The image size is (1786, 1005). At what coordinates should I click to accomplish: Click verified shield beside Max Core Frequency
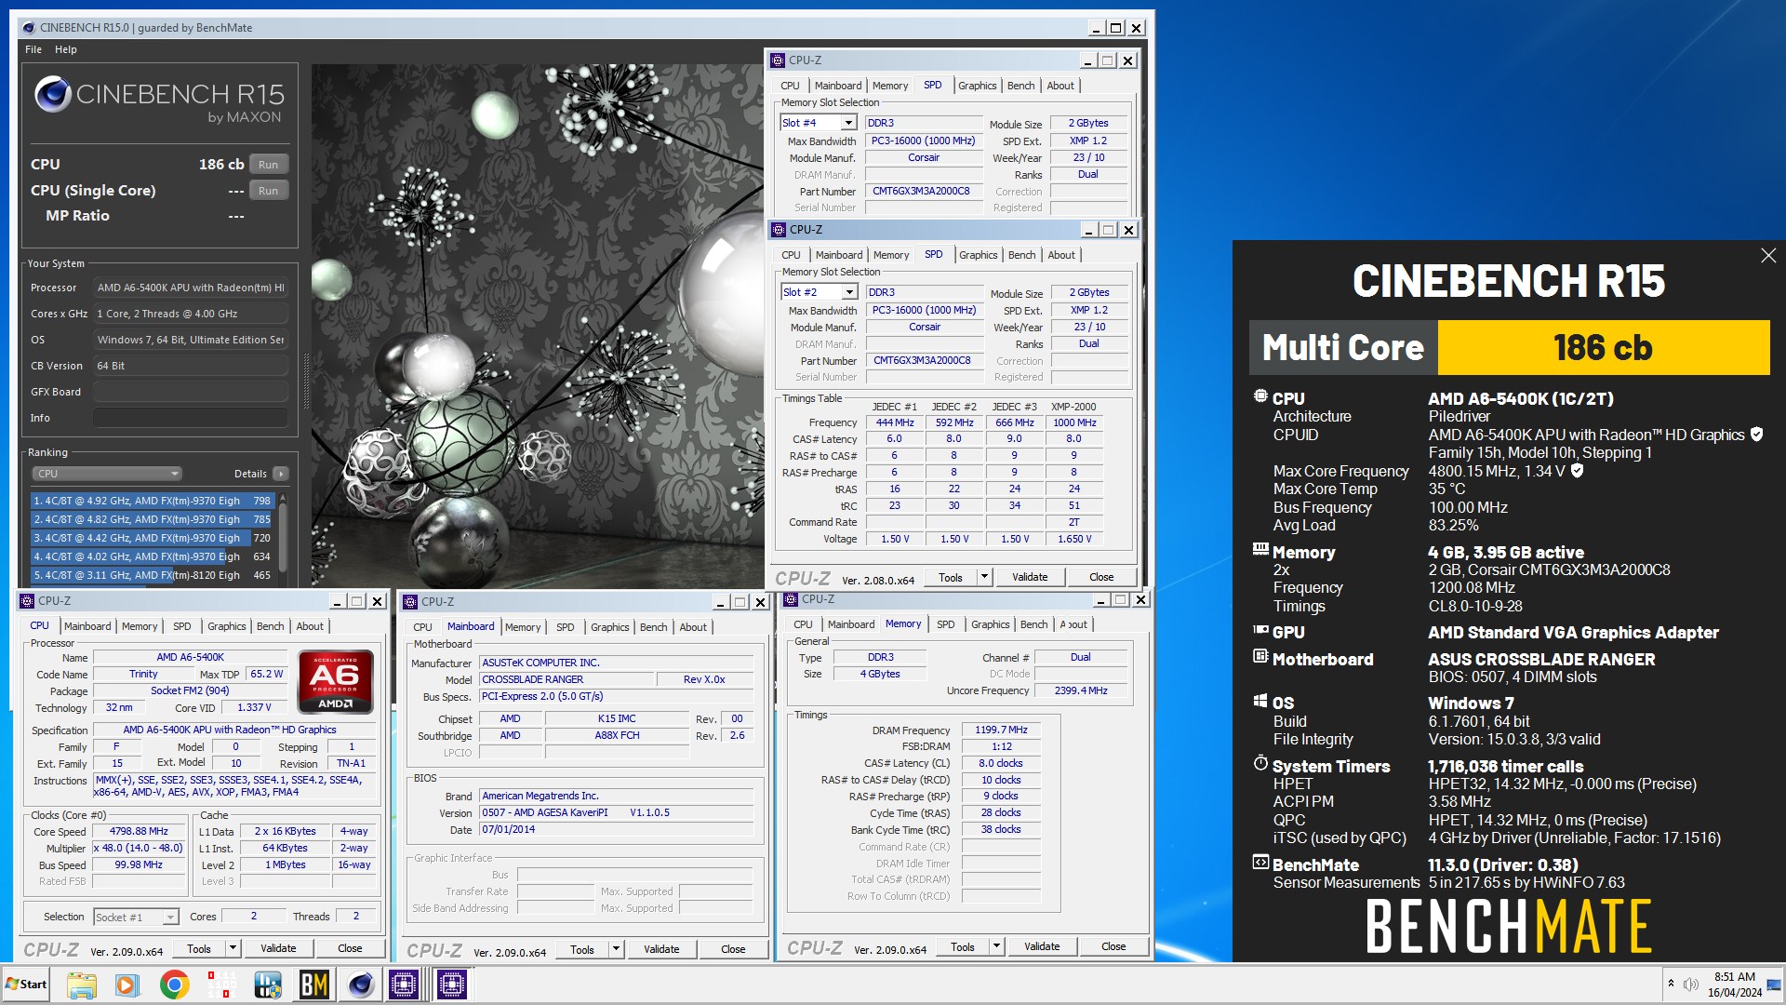pos(1577,470)
